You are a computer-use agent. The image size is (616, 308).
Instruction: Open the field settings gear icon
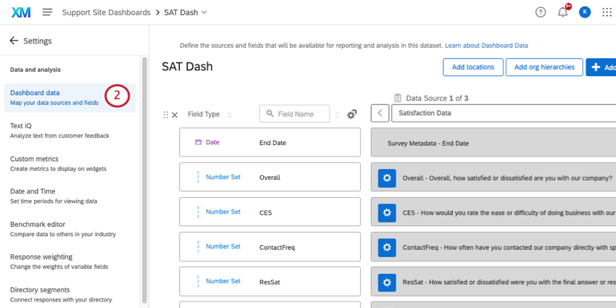[352, 114]
